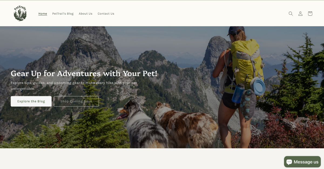The width and height of the screenshot is (324, 169).
Task: Open the search magnifier icon
Action: 291,13
